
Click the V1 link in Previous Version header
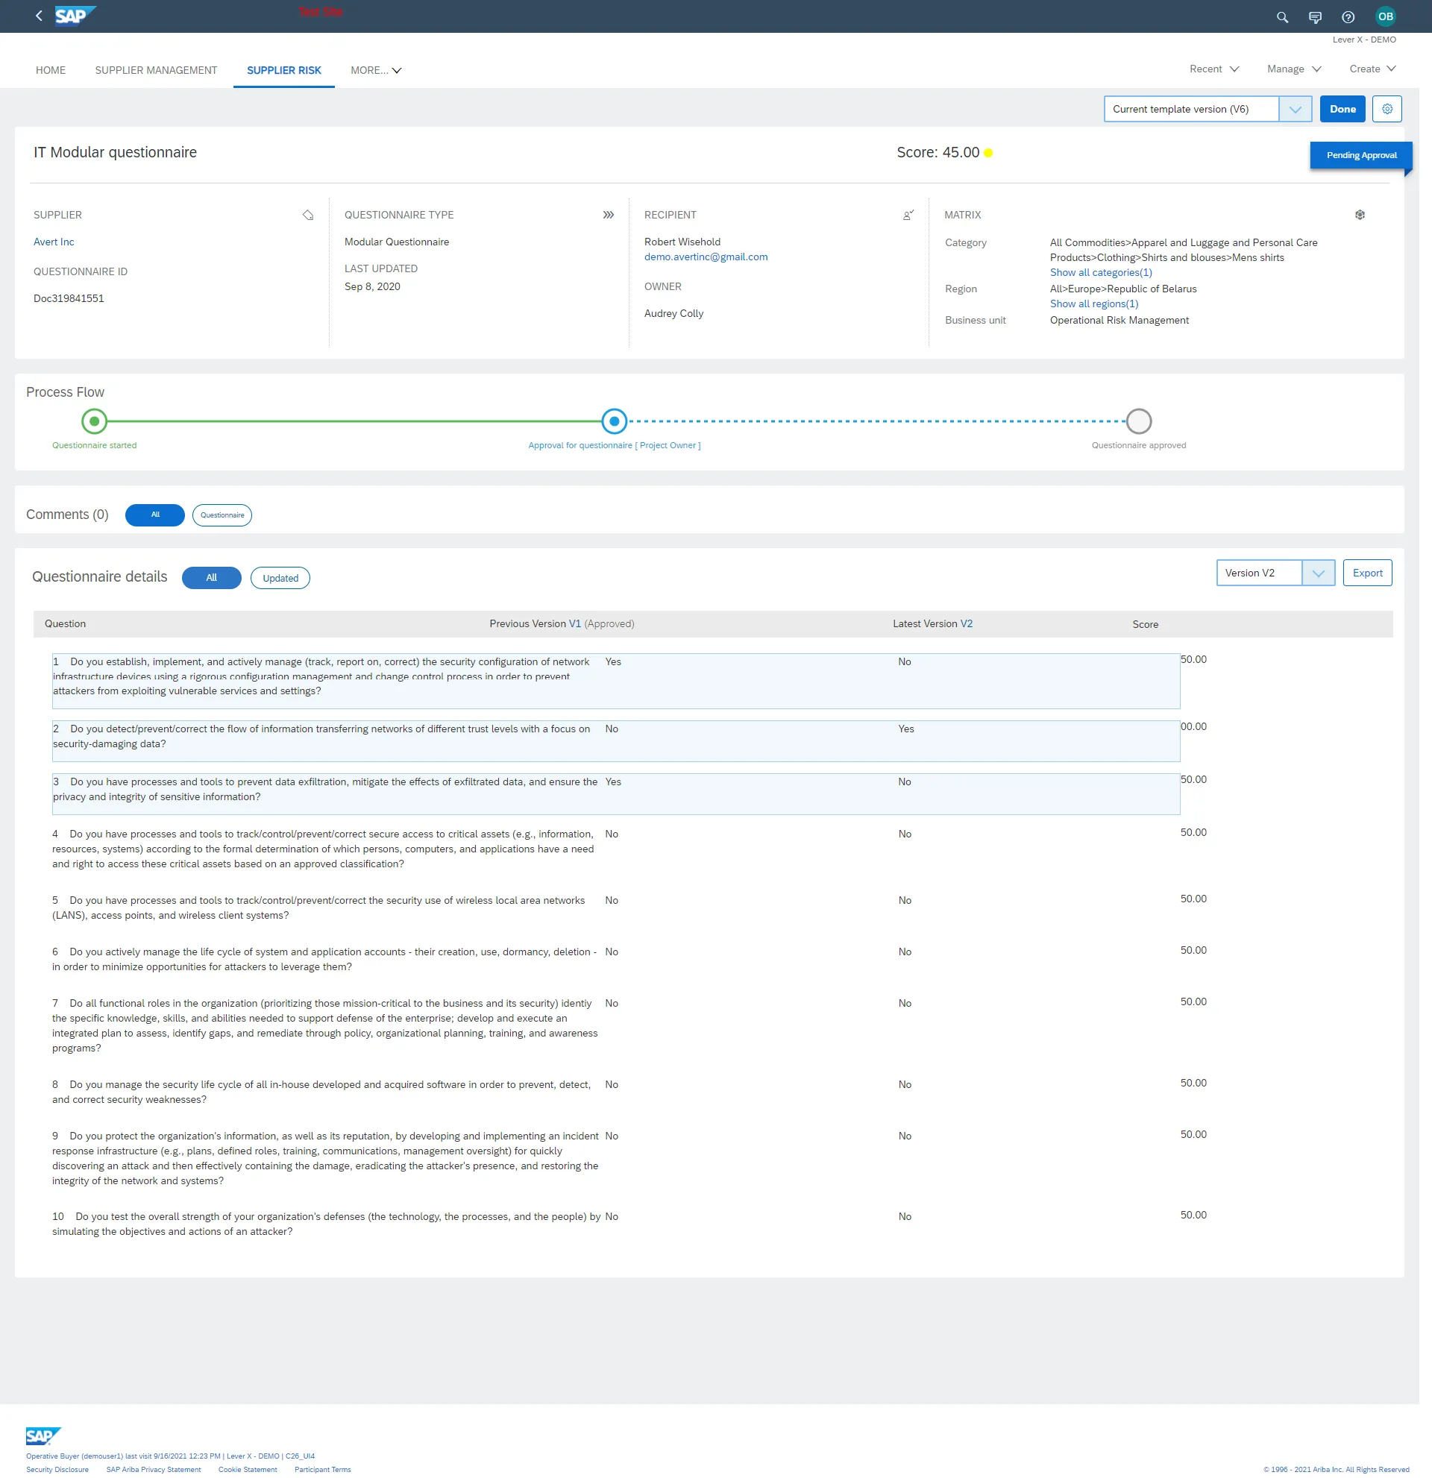pyautogui.click(x=574, y=624)
